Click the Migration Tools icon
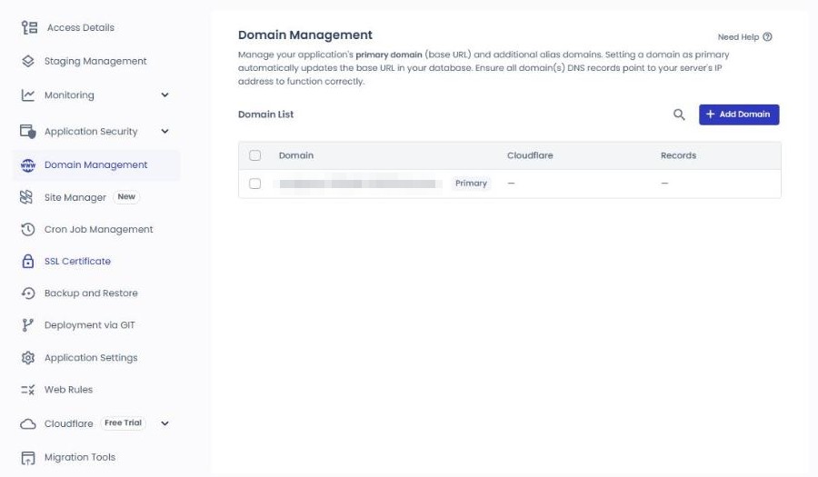This screenshot has height=477, width=818. click(28, 458)
